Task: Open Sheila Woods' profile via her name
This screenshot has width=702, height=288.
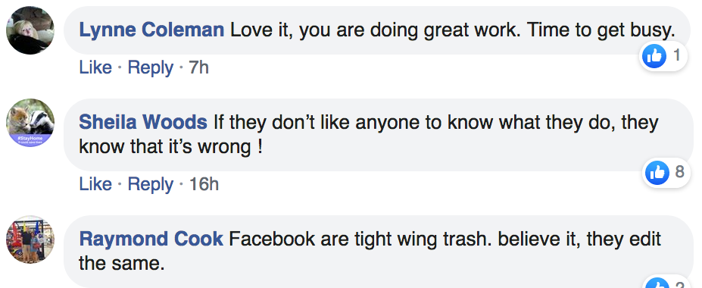Action: tap(143, 122)
